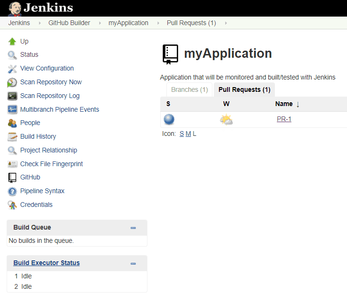Viewport: 347px width, 294px height.
Task: Open Status via its magnifier icon
Action: pos(12,55)
